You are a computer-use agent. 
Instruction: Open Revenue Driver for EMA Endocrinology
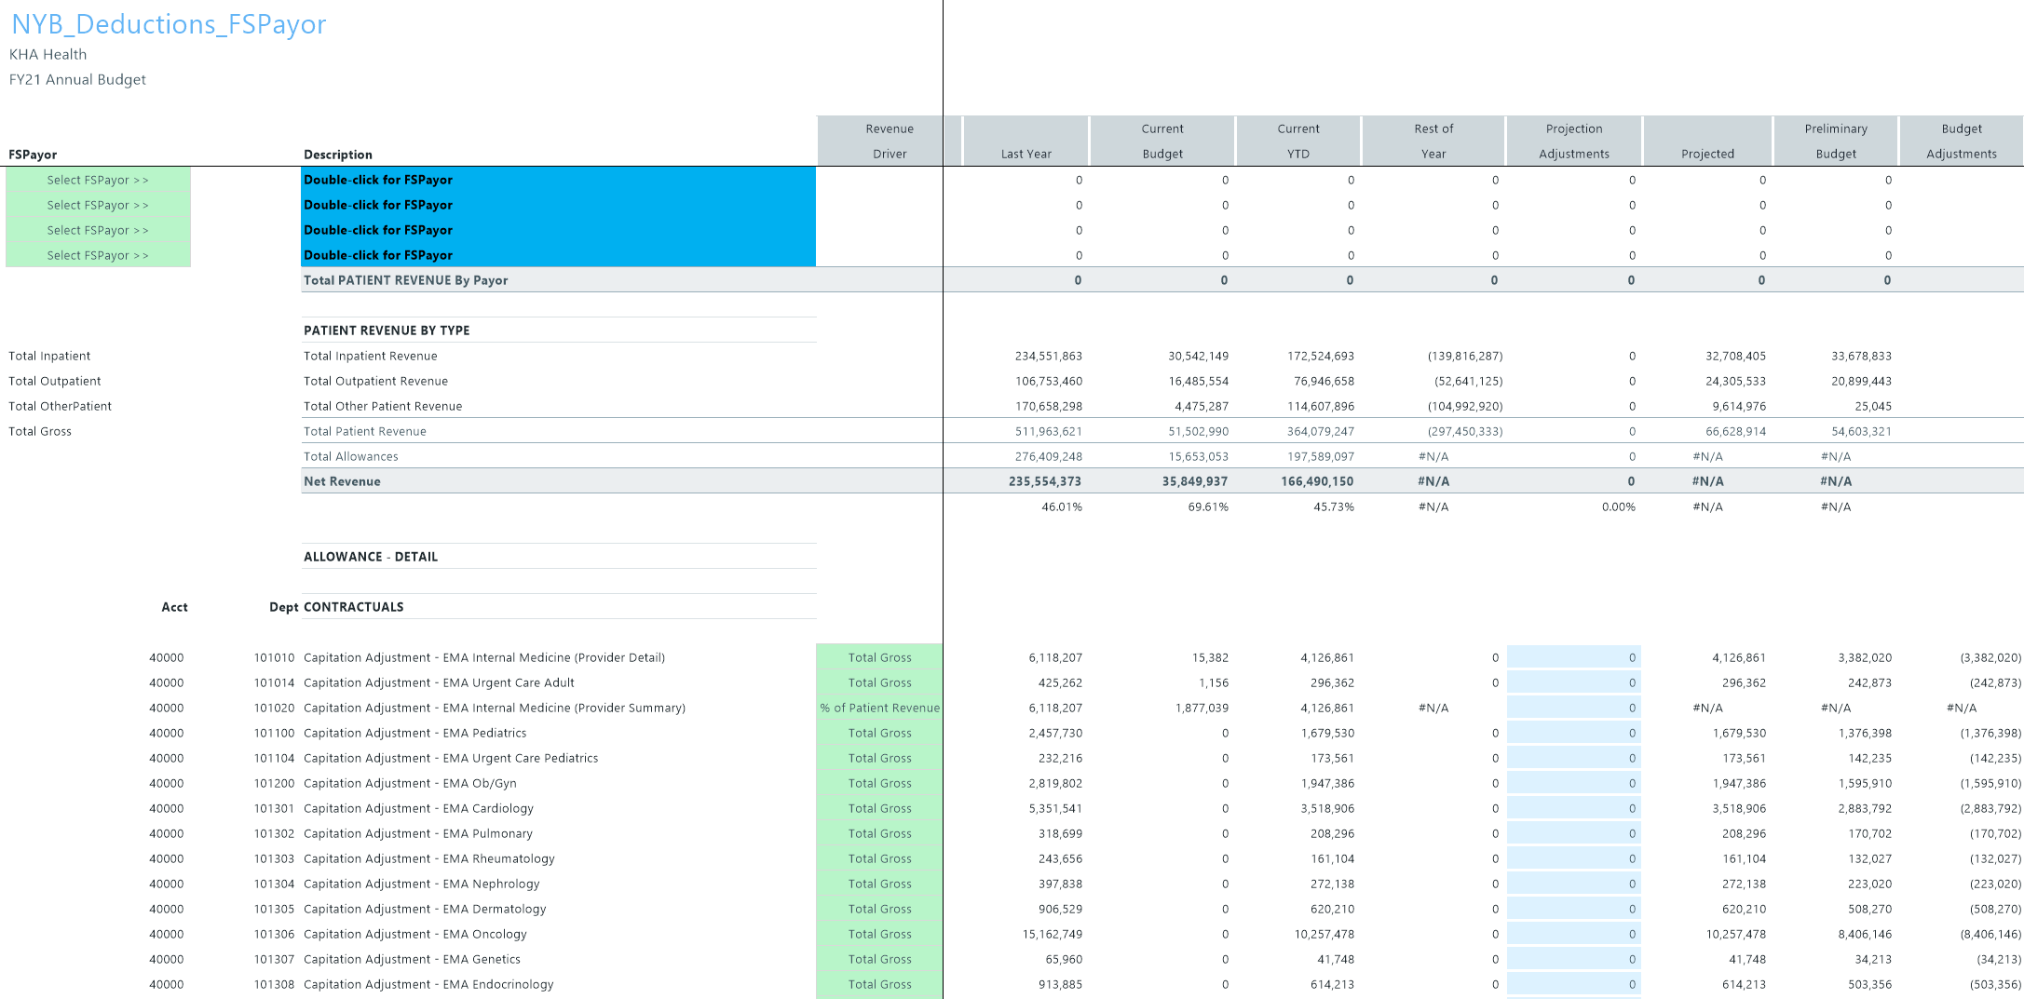[x=879, y=984]
